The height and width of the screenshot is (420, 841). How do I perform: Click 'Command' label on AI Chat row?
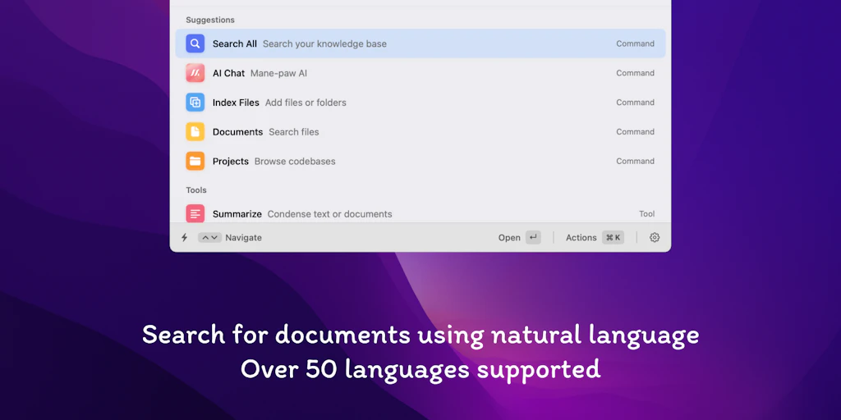[x=635, y=73]
